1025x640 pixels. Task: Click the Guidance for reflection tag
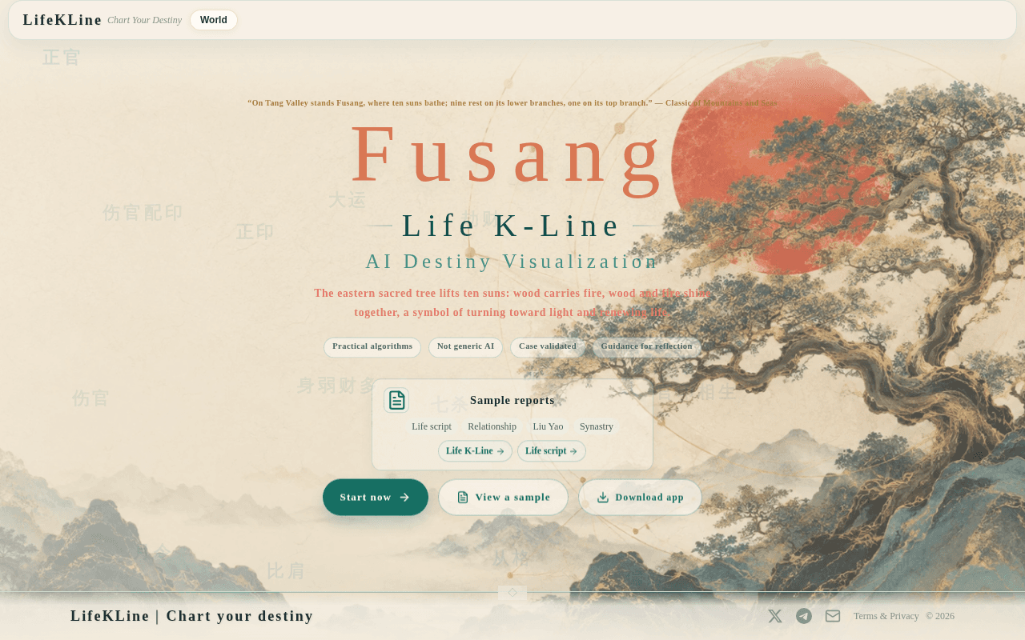[x=646, y=346]
